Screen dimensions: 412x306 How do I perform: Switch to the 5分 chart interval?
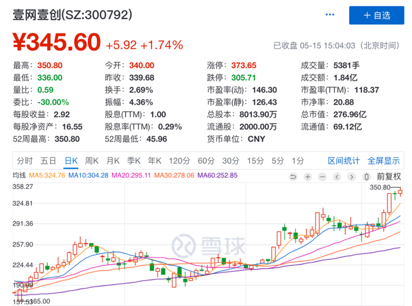[x=278, y=160]
